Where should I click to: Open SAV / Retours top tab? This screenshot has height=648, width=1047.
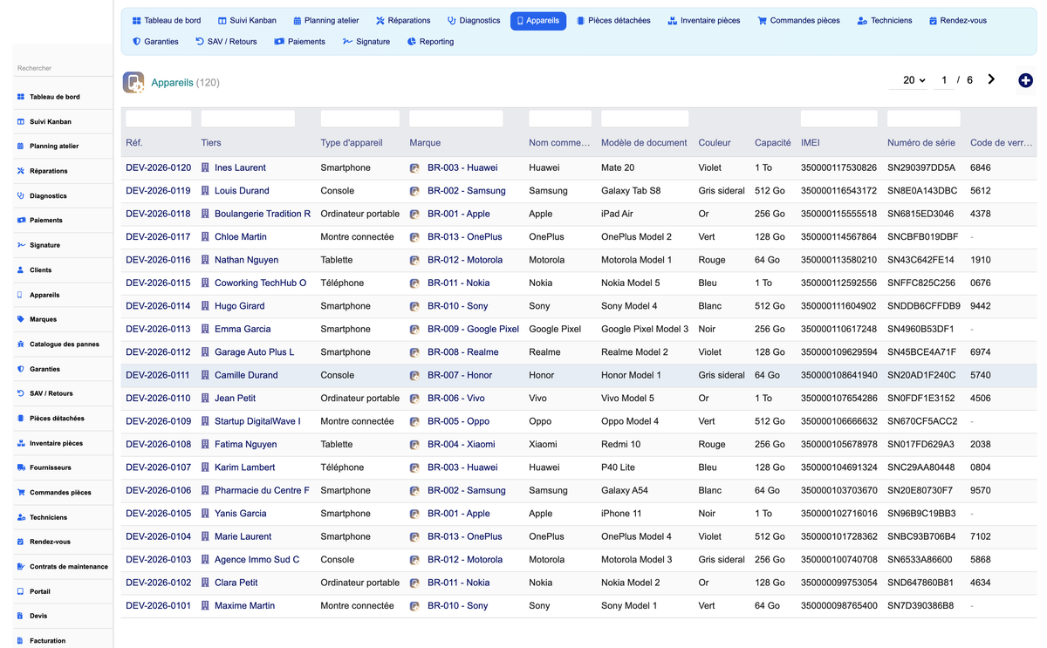point(226,41)
